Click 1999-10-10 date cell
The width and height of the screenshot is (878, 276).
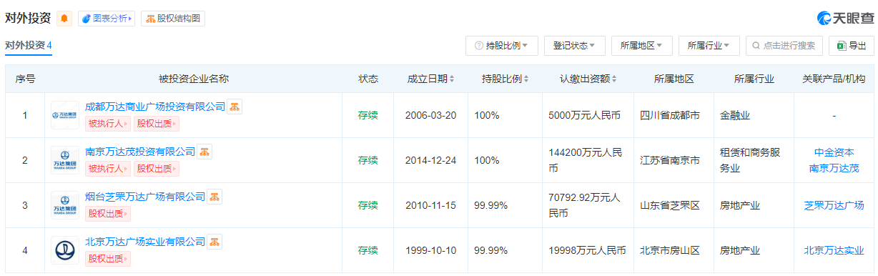click(430, 250)
